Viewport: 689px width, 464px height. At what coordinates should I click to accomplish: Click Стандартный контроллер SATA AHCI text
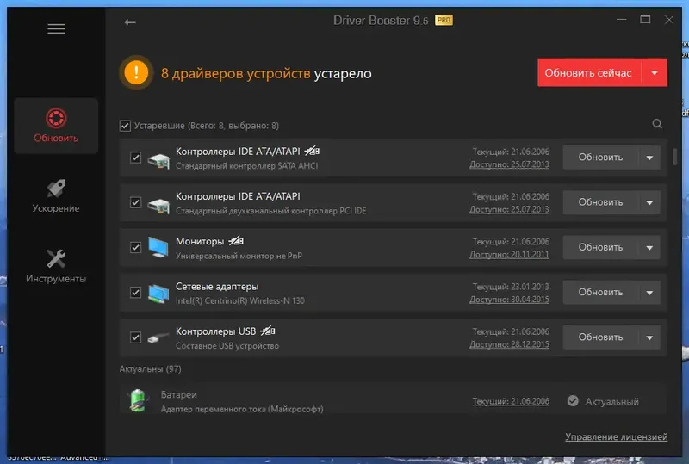click(246, 166)
